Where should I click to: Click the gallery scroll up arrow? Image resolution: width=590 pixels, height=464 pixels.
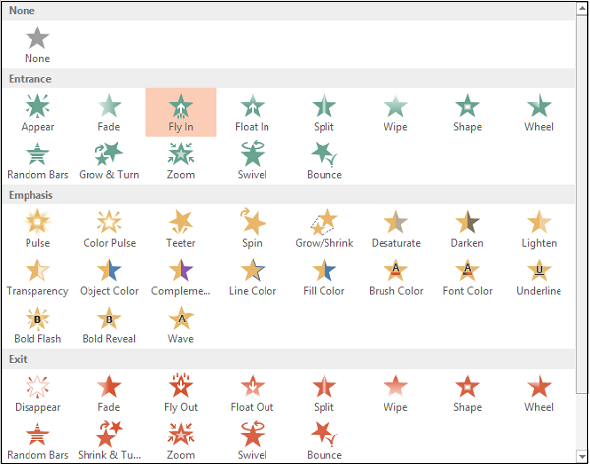click(x=582, y=9)
